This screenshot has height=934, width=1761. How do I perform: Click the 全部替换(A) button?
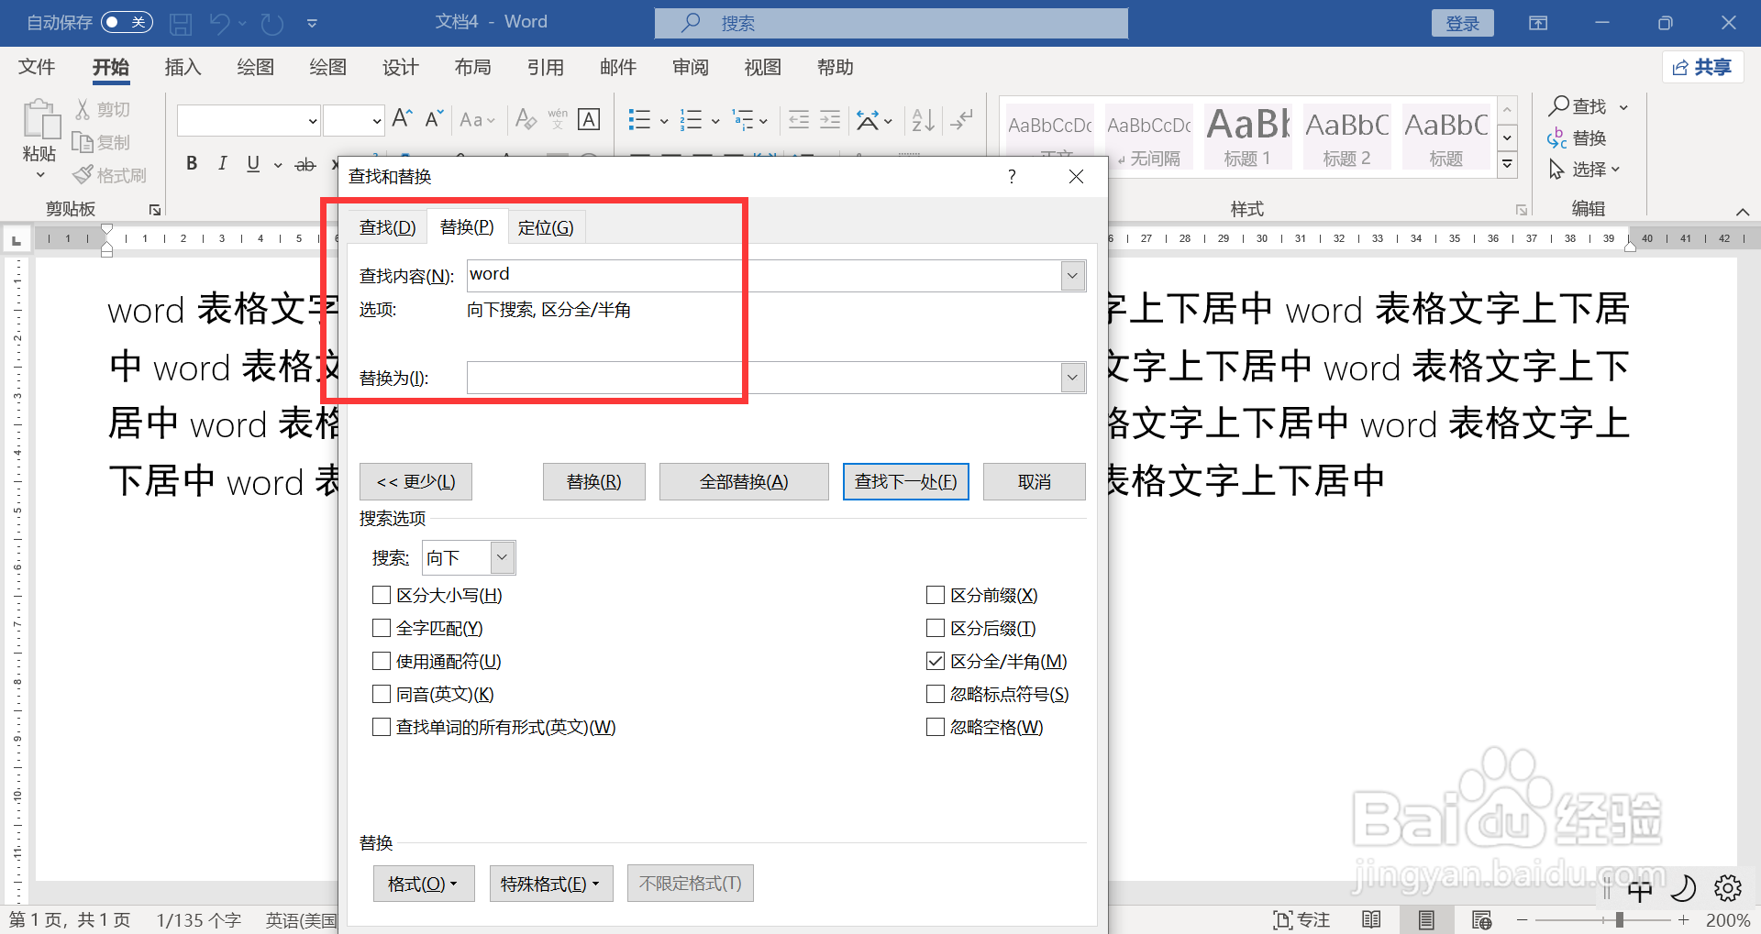(x=744, y=481)
